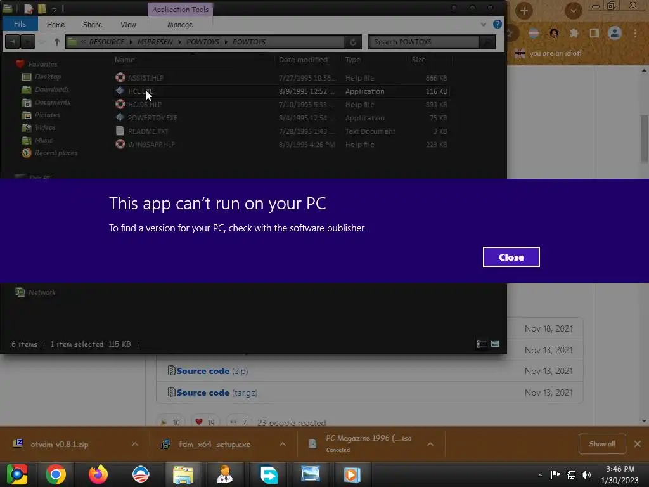Switch Explorer to large icons view
Viewport: 649px width, 487px height.
pyautogui.click(x=495, y=344)
